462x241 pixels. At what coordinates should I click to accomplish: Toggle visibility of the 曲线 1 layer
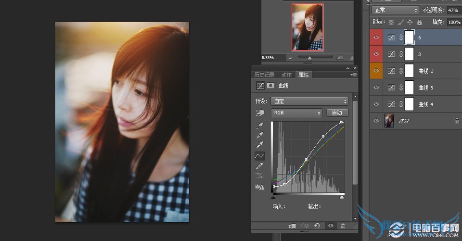point(376,71)
